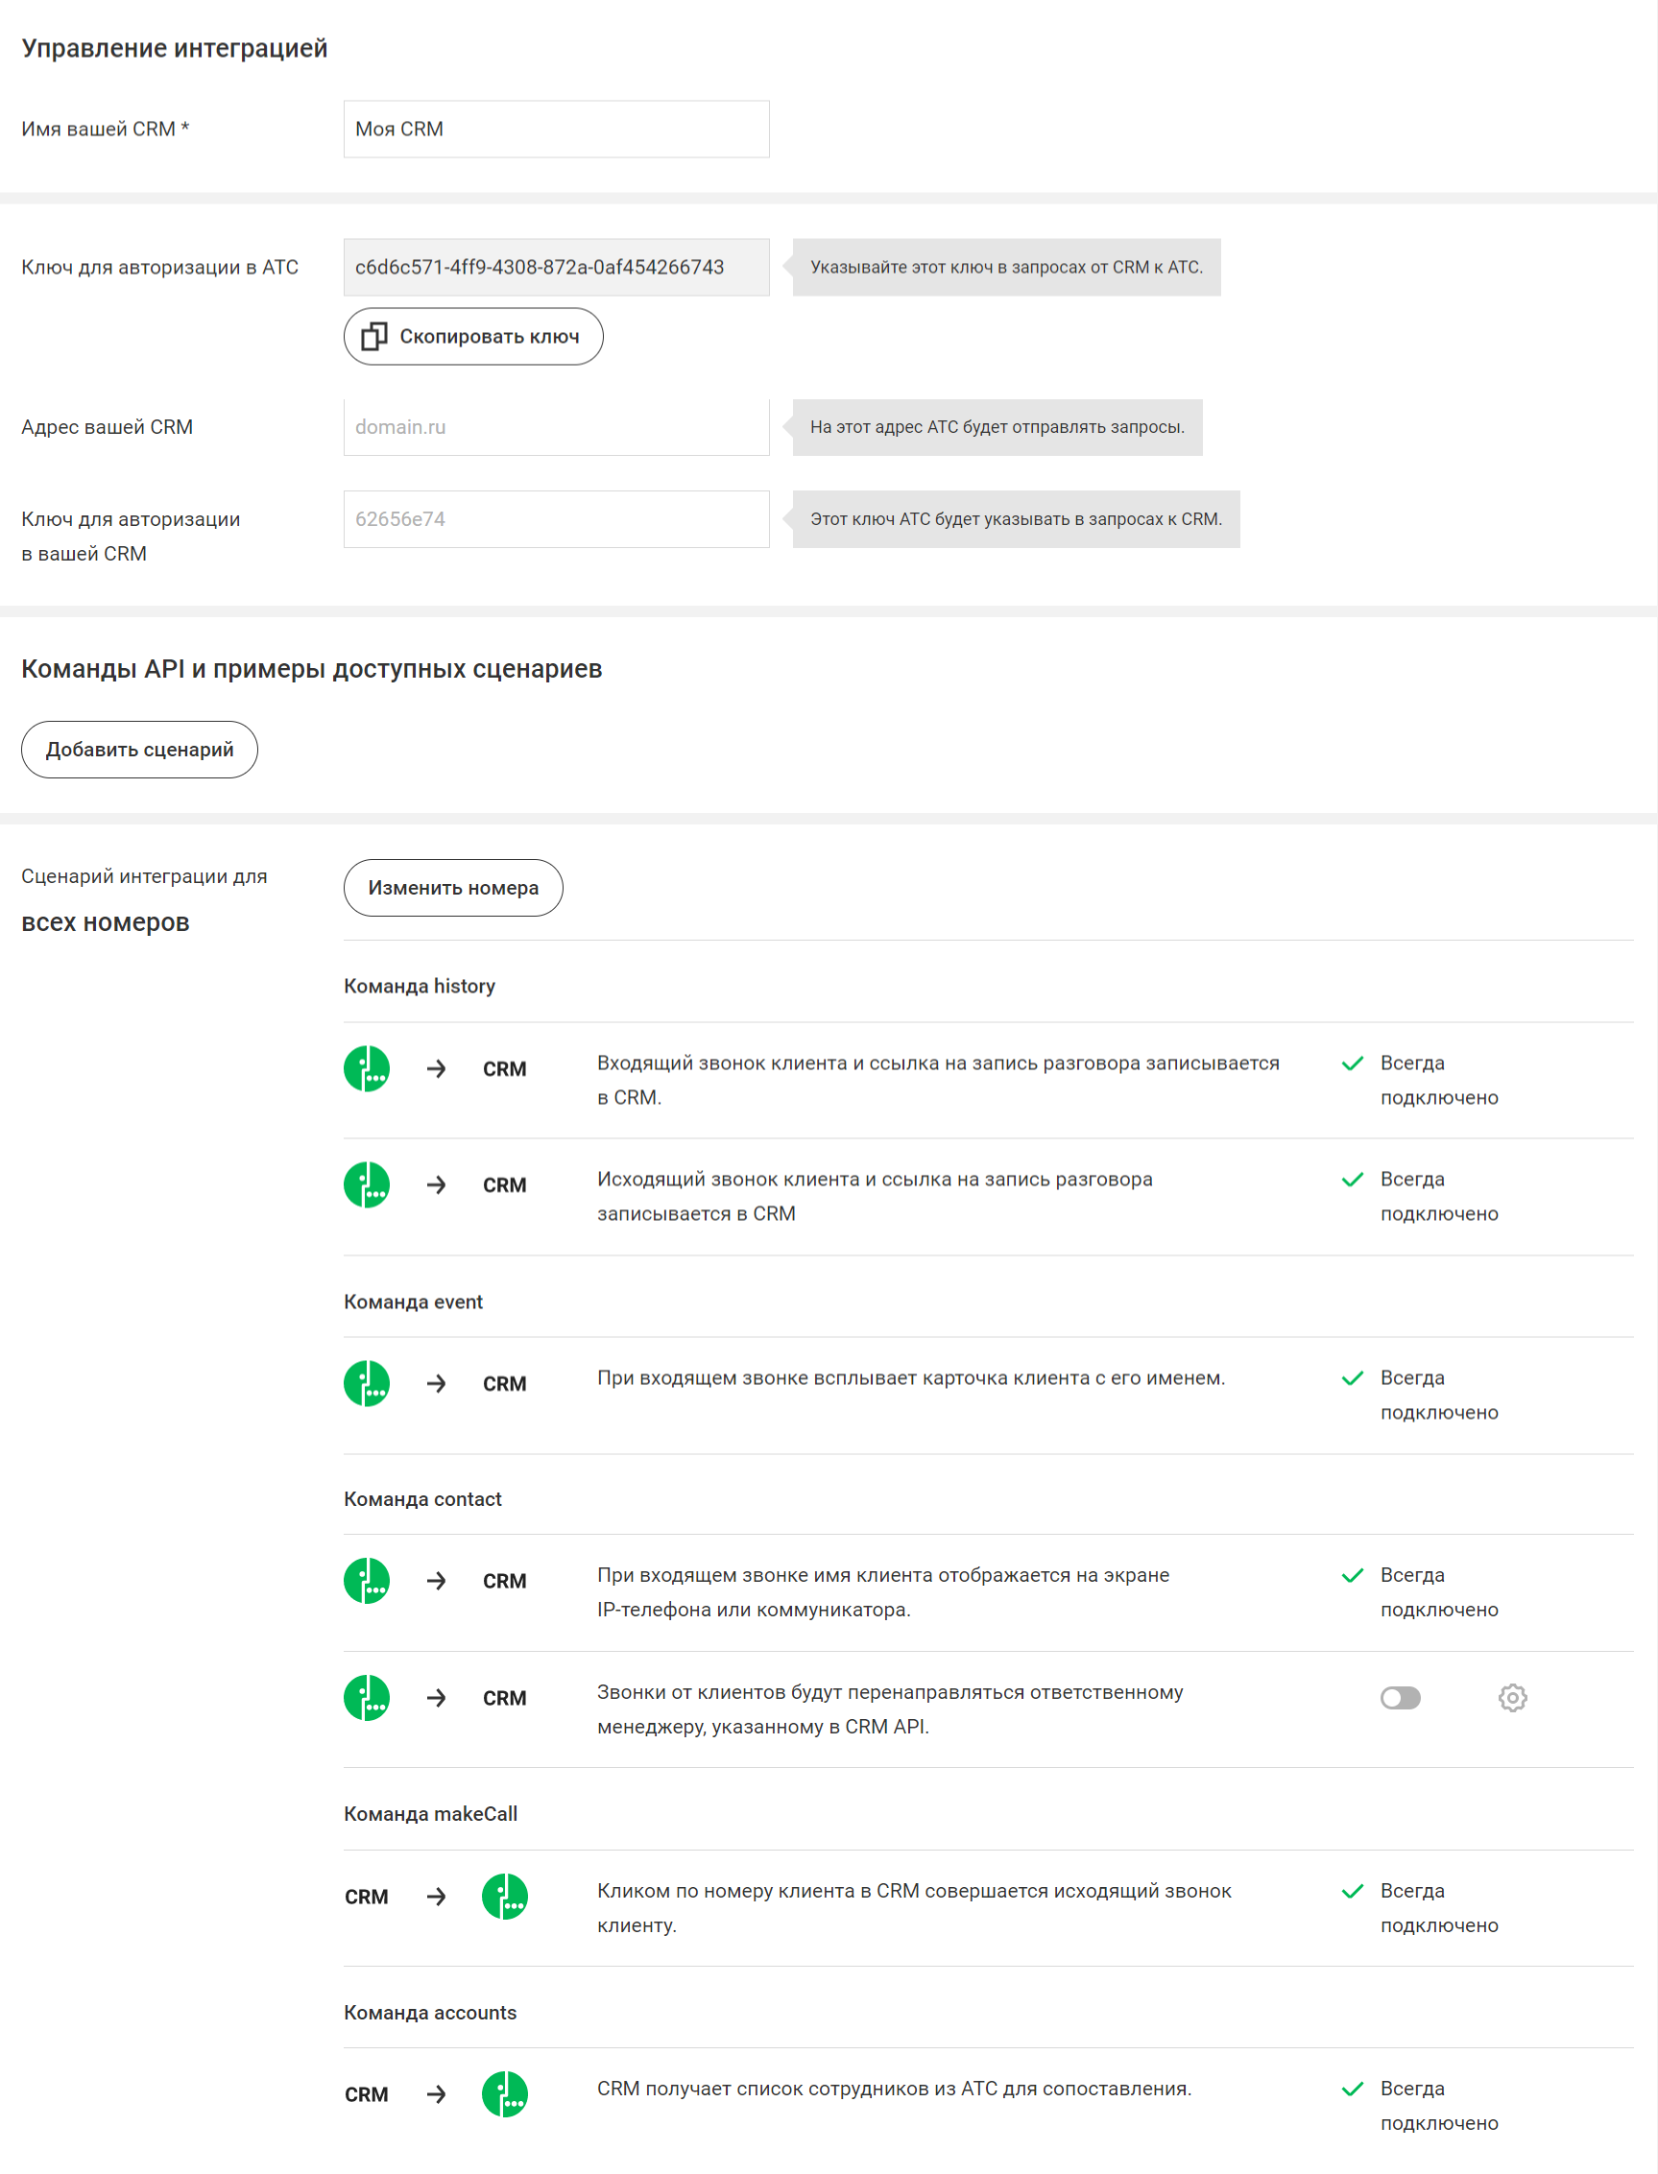Click green ATC icon in outgoing call history row
The width and height of the screenshot is (1658, 2174).
click(366, 1184)
